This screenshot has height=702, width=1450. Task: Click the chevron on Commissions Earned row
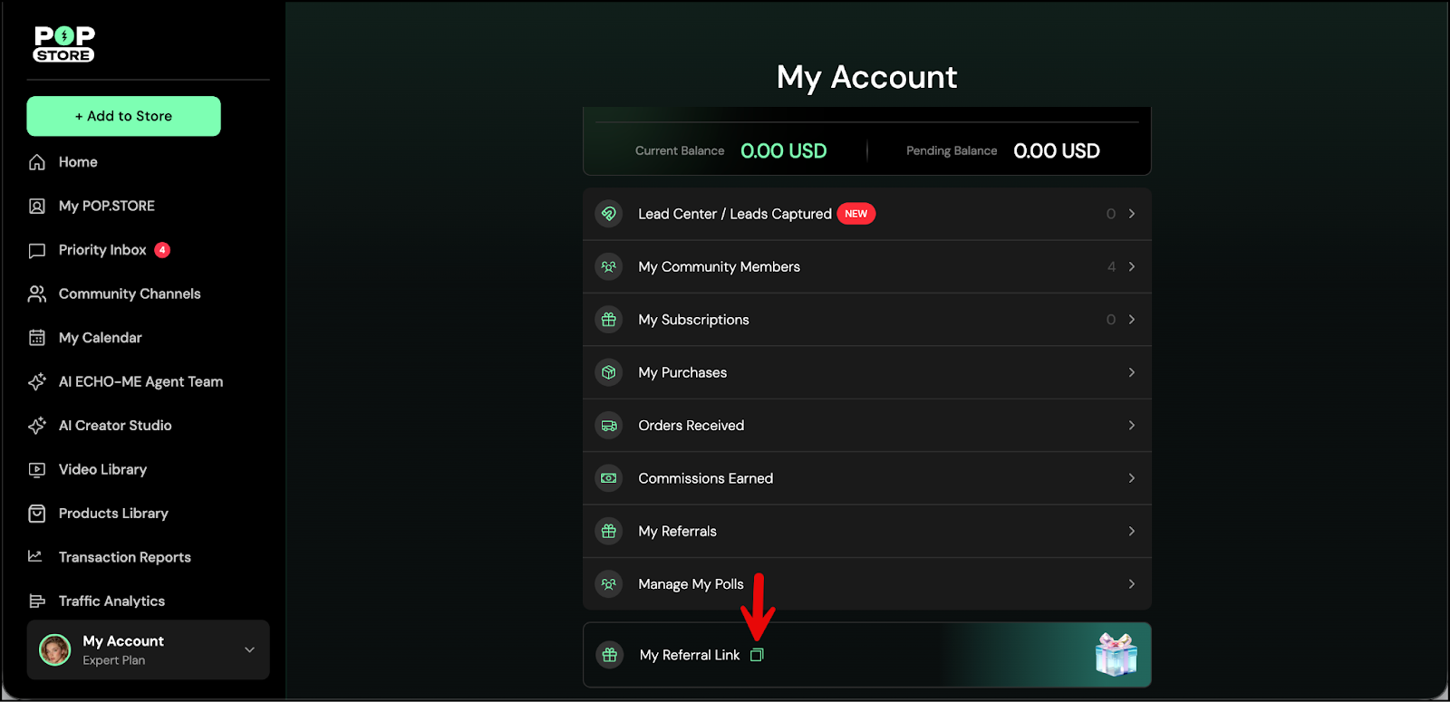[x=1131, y=478]
